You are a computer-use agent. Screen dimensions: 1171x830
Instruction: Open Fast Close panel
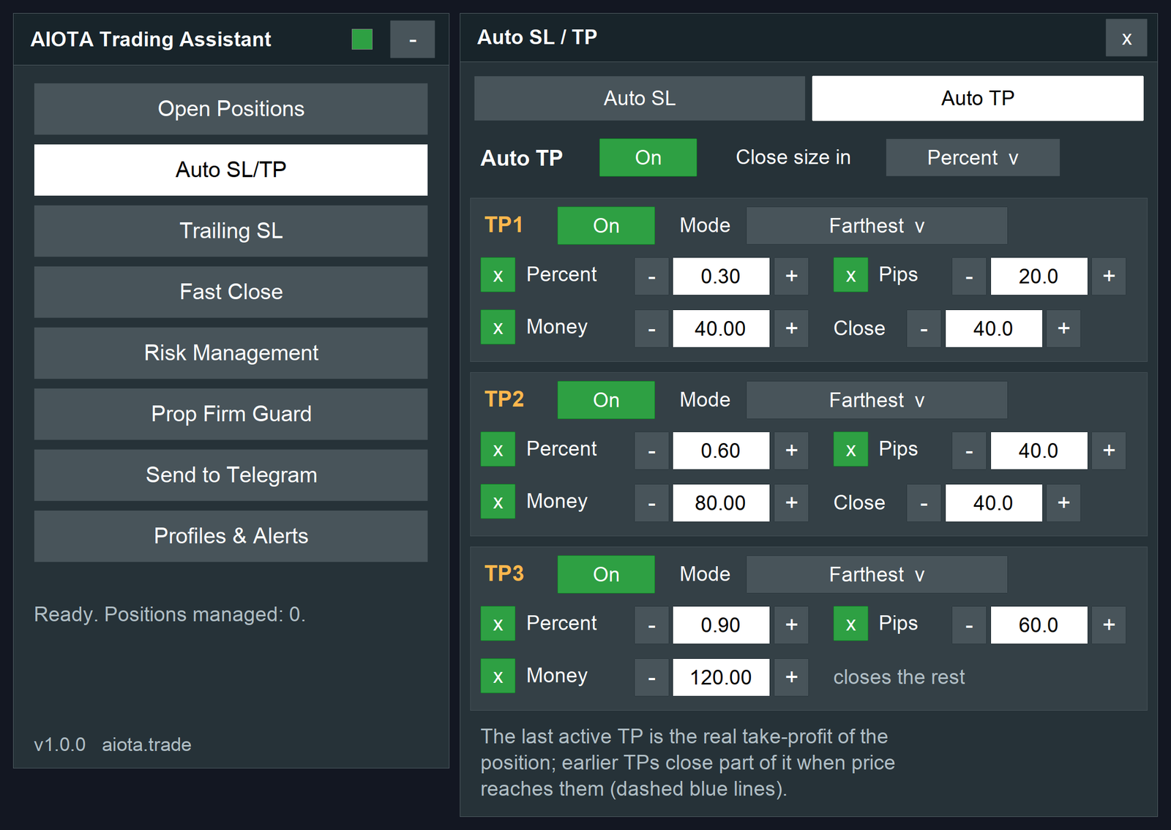point(231,292)
